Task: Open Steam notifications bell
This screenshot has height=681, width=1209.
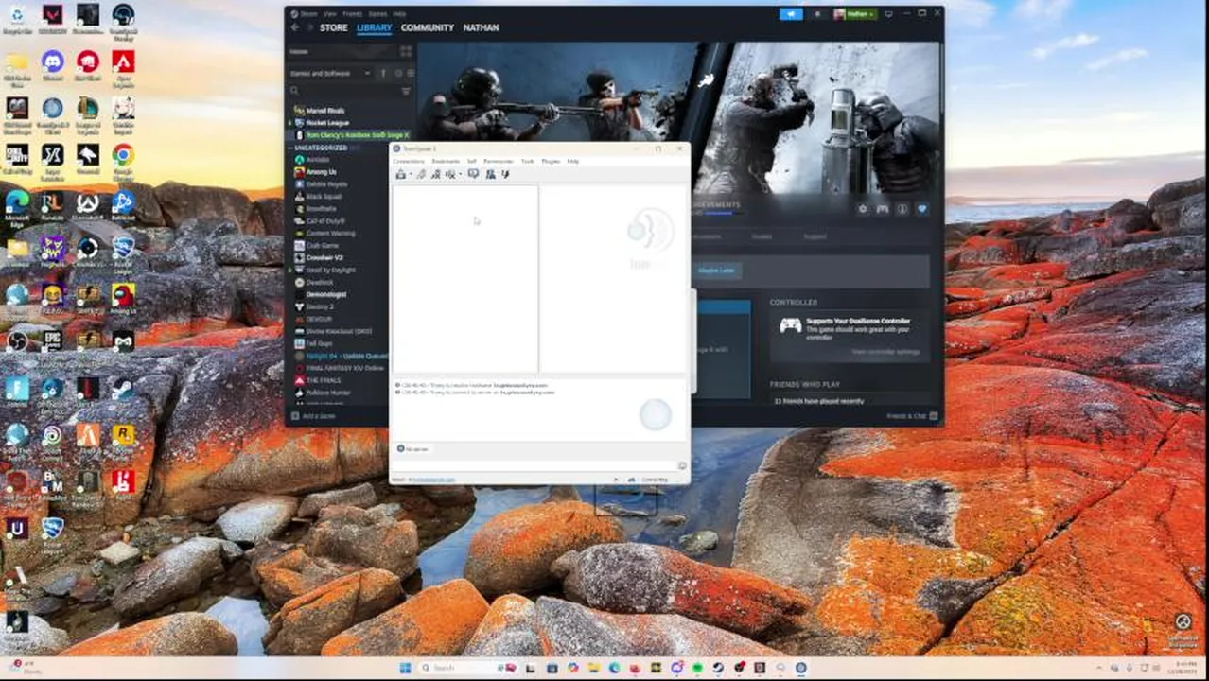Action: [x=818, y=14]
